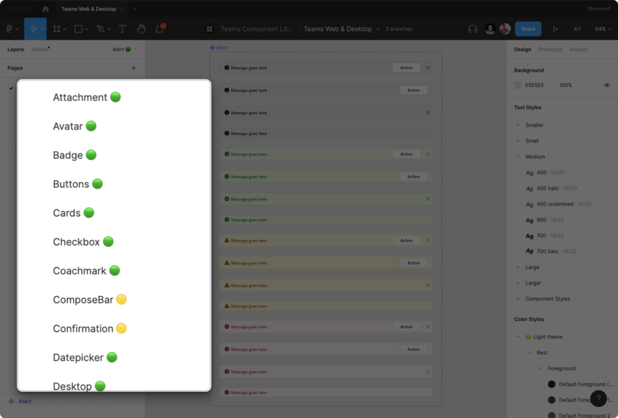Open the zoom level 64% dropdown
The image size is (618, 418).
tap(603, 29)
